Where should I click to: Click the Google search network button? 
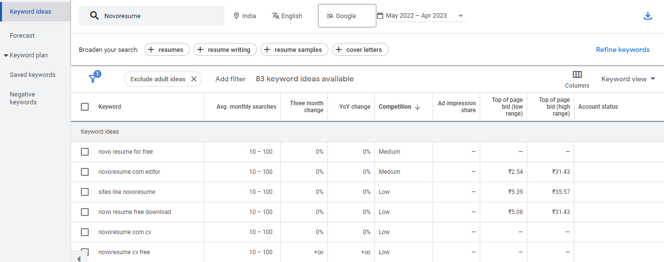tap(347, 16)
